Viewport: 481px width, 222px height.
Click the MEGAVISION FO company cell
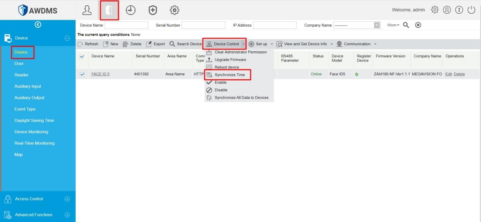(x=427, y=74)
